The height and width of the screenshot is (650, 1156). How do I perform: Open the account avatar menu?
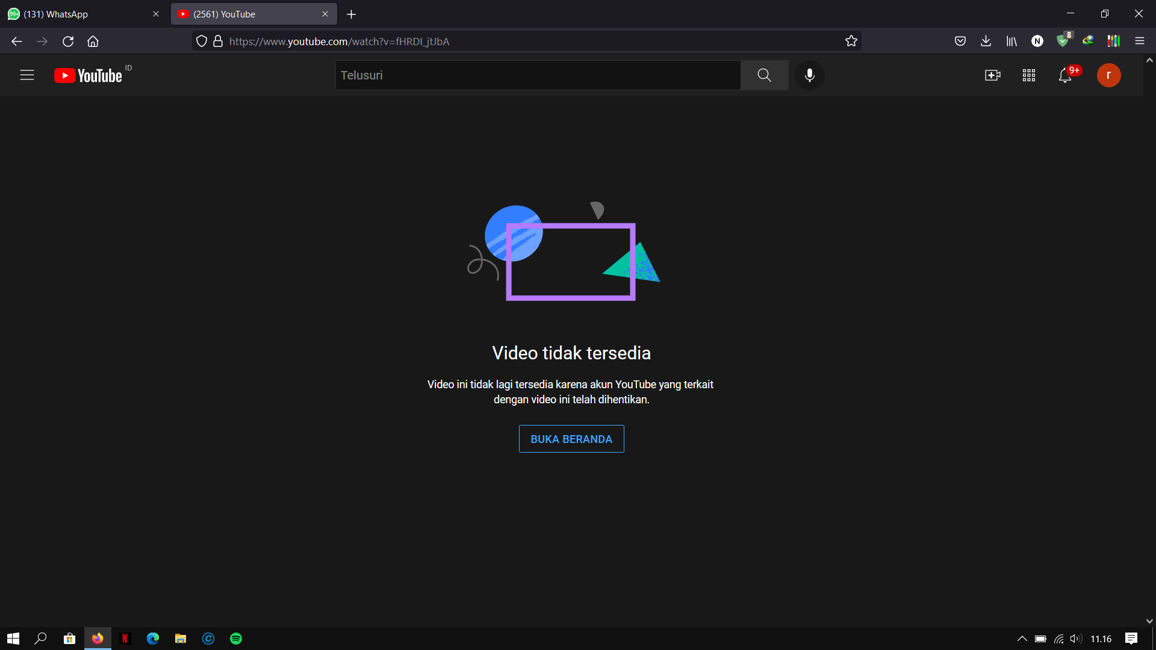coord(1108,75)
